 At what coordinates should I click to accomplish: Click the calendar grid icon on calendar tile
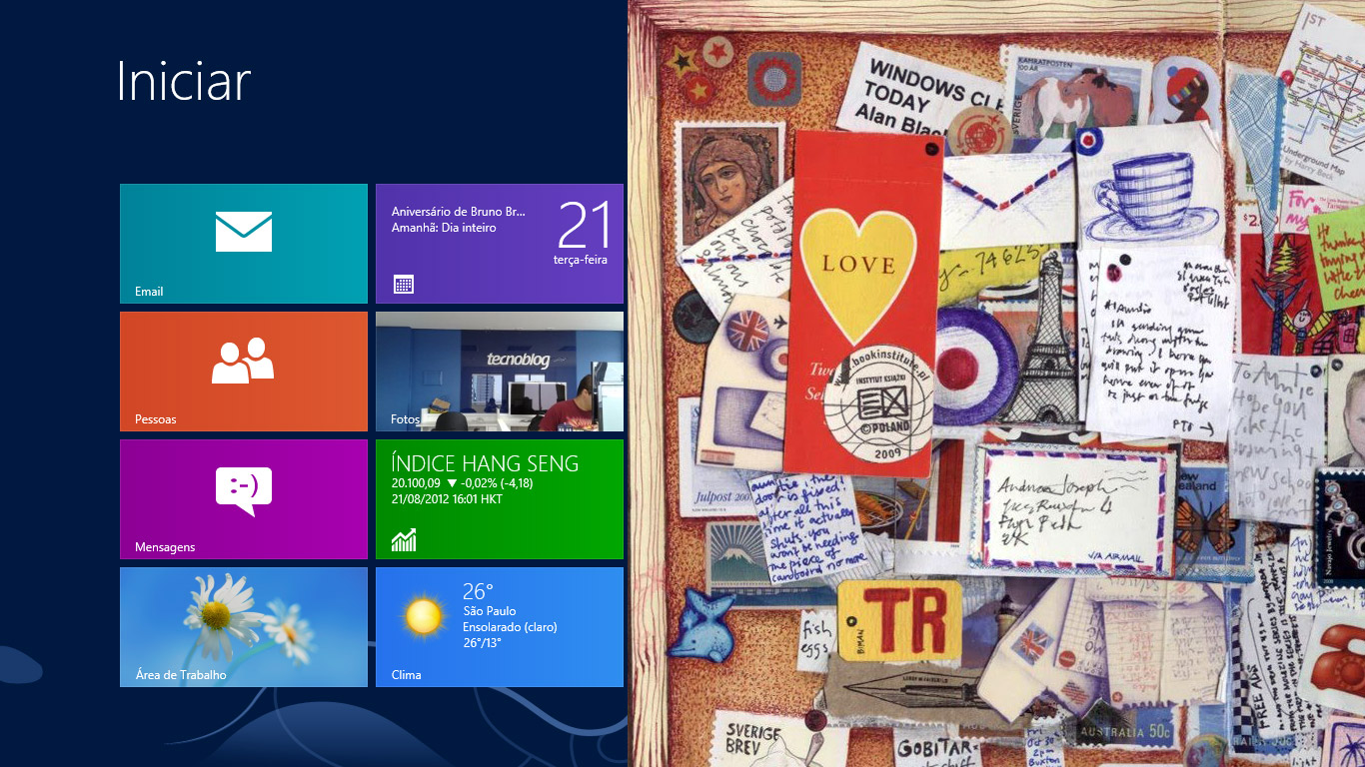click(x=403, y=285)
